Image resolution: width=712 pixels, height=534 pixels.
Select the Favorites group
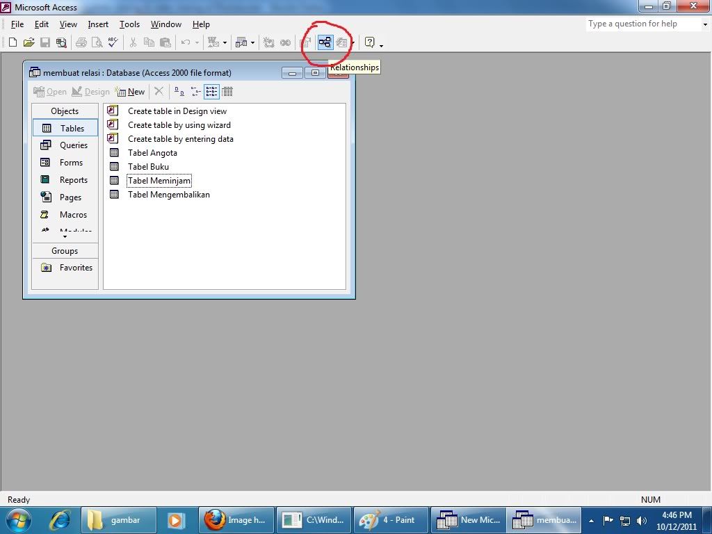[65, 268]
